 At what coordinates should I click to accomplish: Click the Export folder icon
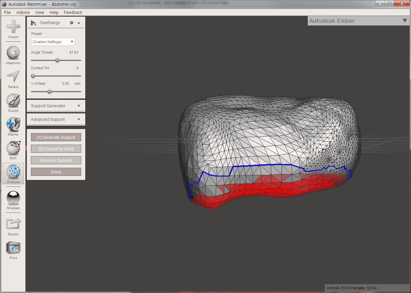[x=13, y=224]
